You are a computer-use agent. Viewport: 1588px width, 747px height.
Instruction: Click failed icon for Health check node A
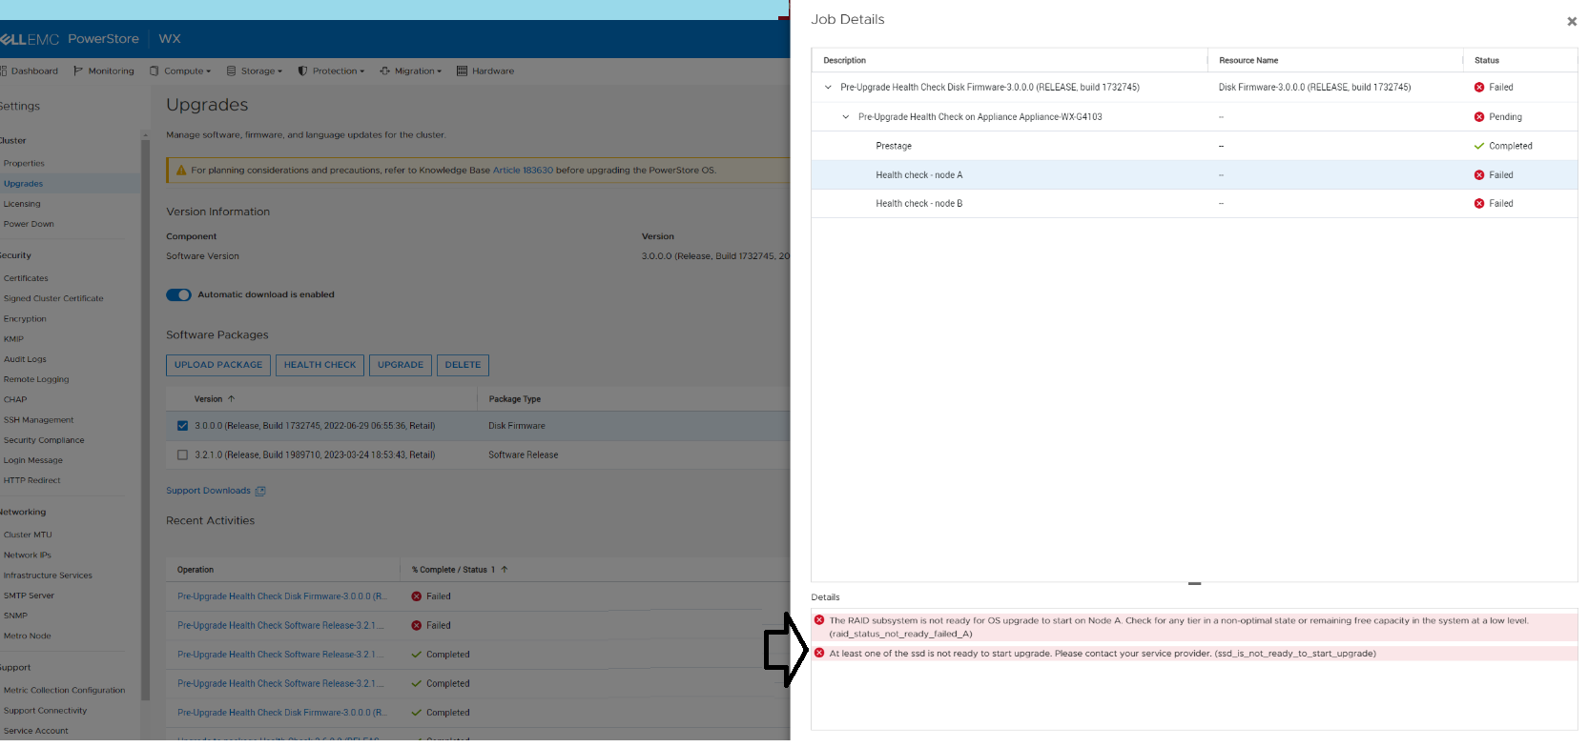[x=1479, y=175]
